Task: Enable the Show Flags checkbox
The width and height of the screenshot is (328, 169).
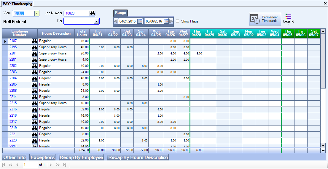Action: pos(178,21)
